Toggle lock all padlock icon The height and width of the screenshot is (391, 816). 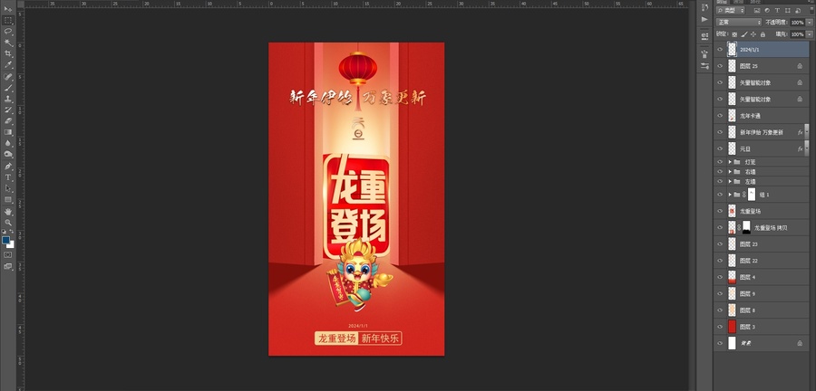tap(763, 34)
